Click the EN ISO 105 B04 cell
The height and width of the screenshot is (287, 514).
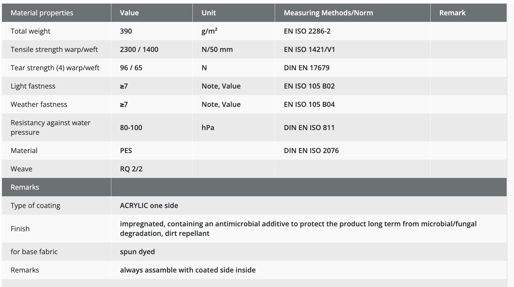(x=309, y=104)
